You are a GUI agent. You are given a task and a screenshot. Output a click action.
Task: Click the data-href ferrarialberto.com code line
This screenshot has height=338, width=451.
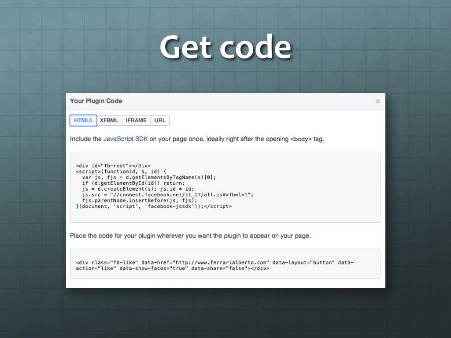pyautogui.click(x=214, y=262)
